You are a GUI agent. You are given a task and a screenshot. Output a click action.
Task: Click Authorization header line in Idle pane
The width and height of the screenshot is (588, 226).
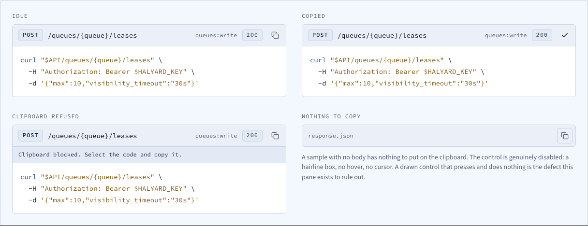click(112, 72)
